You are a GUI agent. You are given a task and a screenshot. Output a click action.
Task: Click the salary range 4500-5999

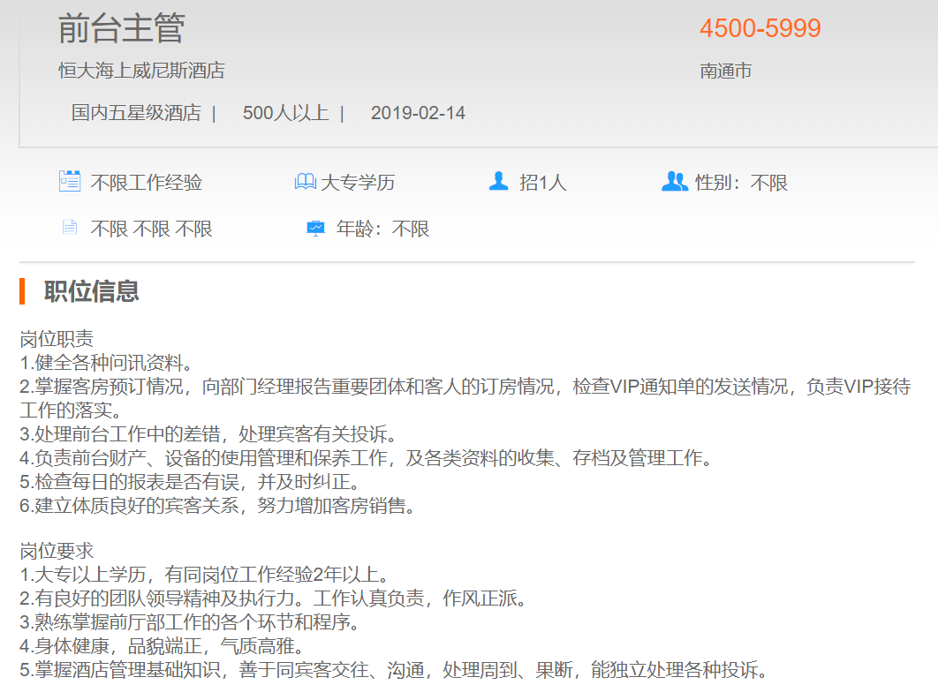[760, 28]
